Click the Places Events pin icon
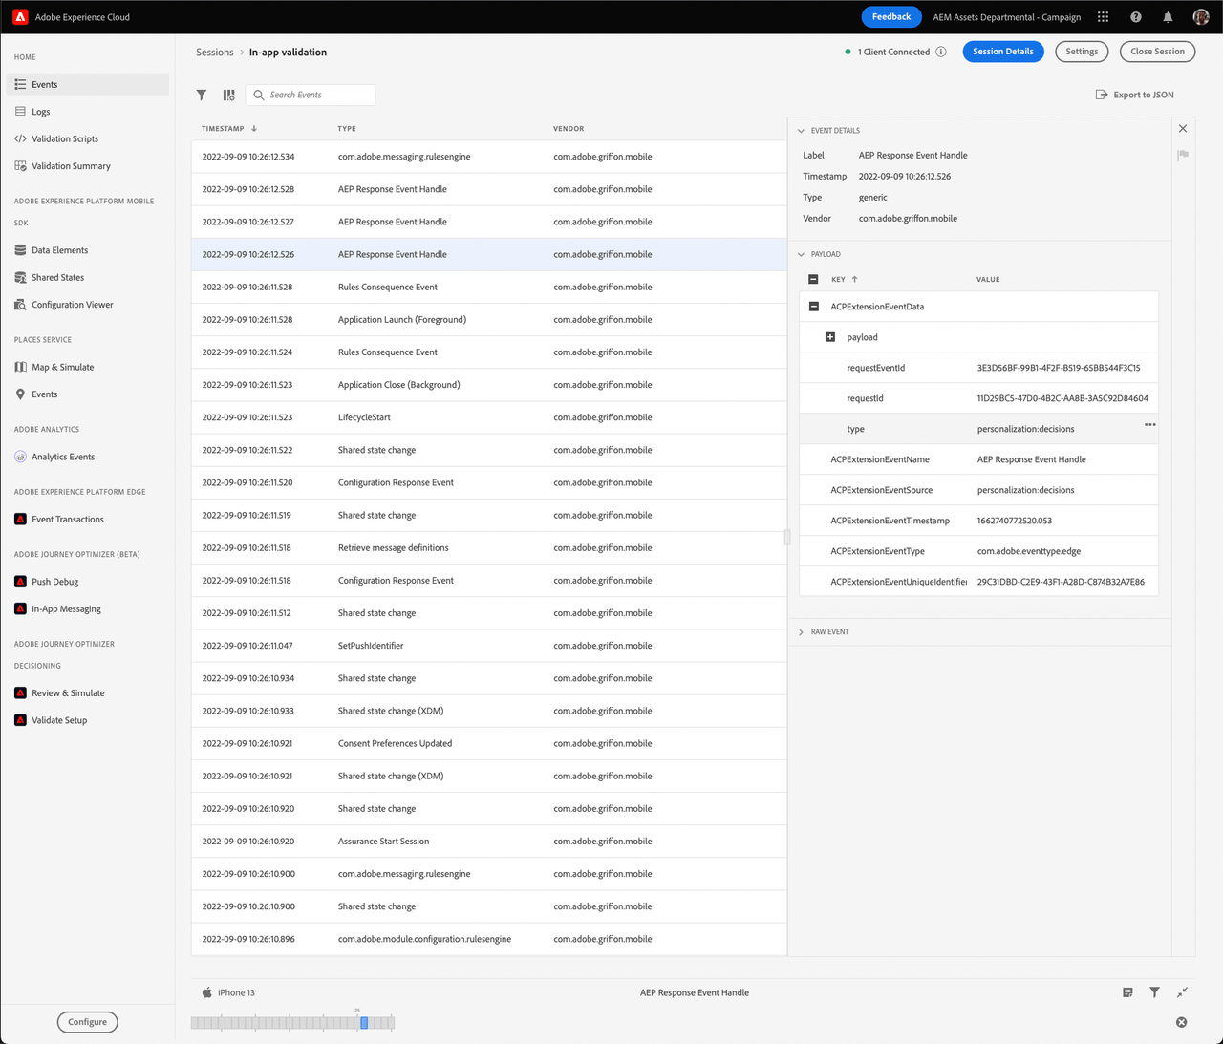Screen dimensions: 1223x1044 [21, 394]
